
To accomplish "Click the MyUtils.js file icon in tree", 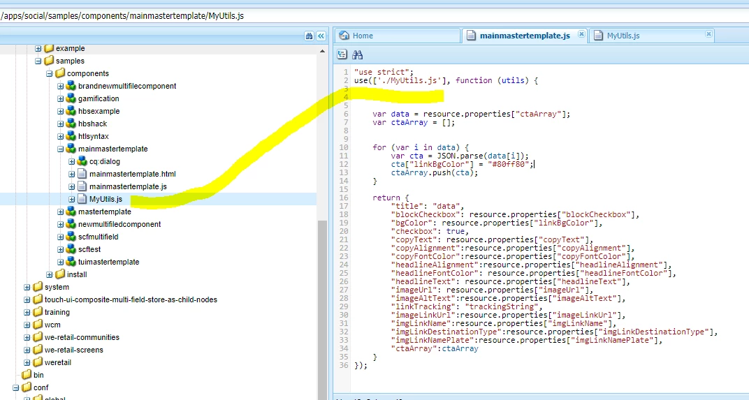I will tap(82, 199).
